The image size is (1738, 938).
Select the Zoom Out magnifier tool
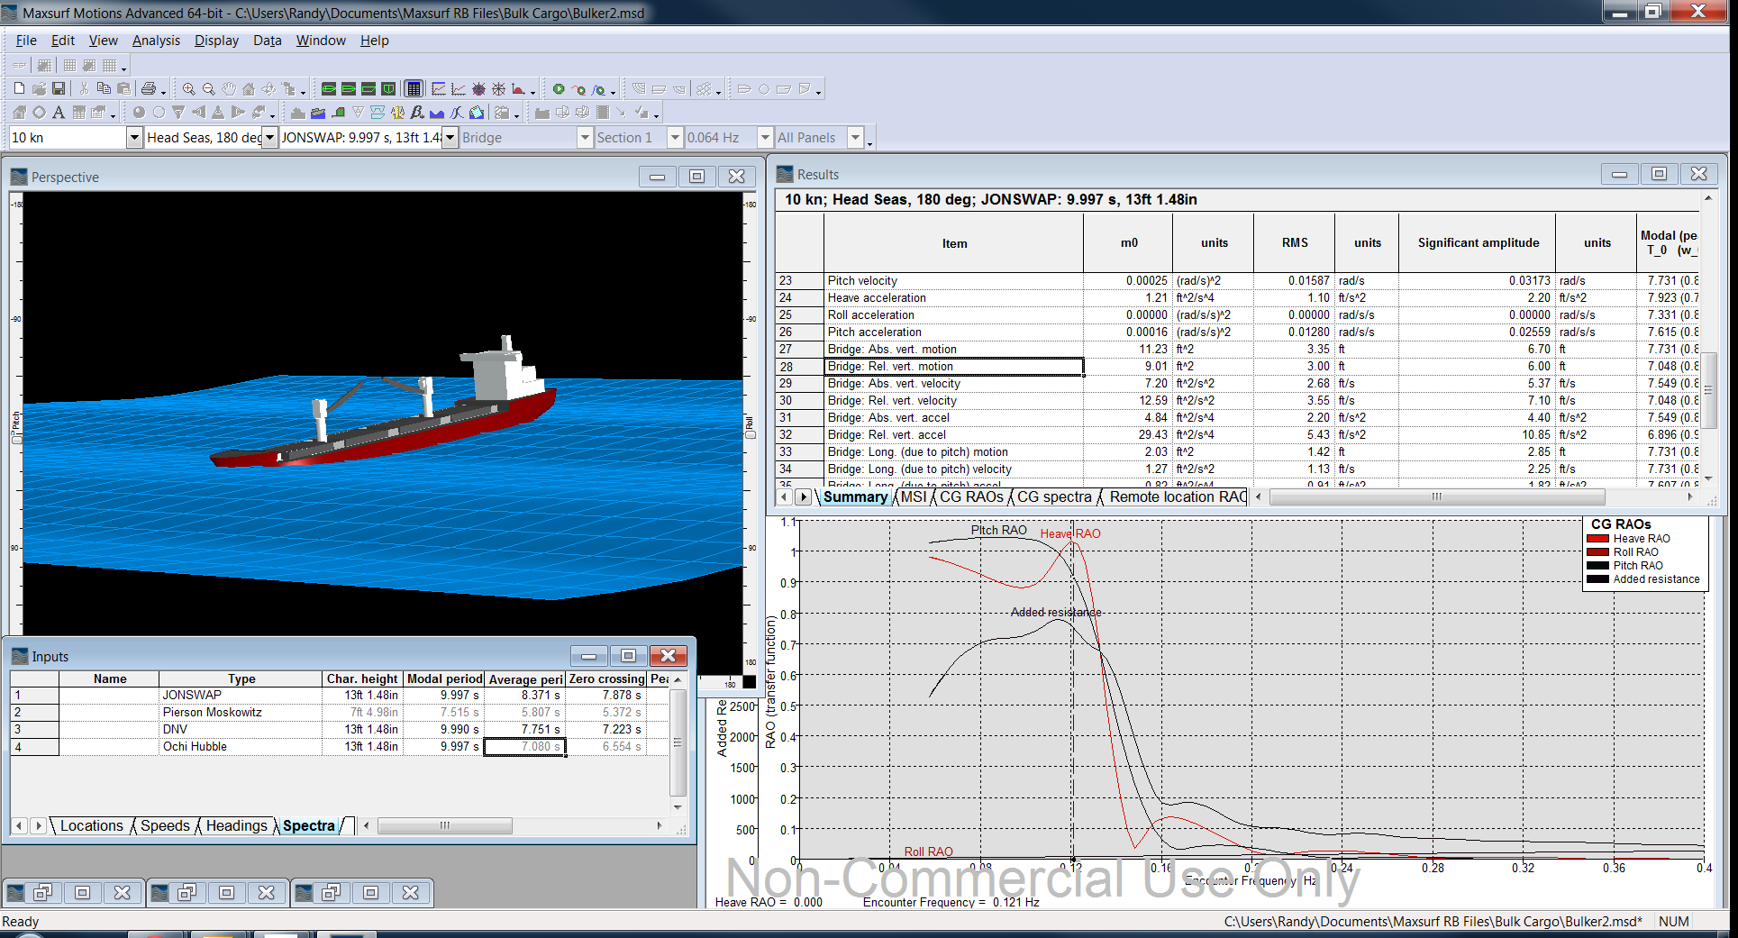(208, 88)
